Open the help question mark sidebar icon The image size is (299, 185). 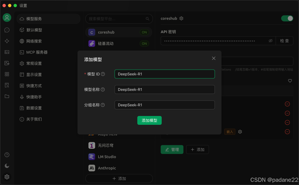point(7,155)
